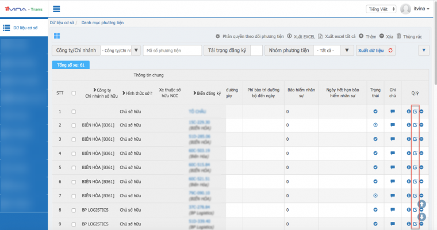Viewport: 437px width, 230px height.
Task: Tick the checkbox for row 2
Action: 73,125
